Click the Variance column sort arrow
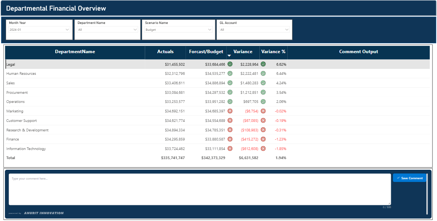Screen dimensions: 437x221 (x=229, y=55)
